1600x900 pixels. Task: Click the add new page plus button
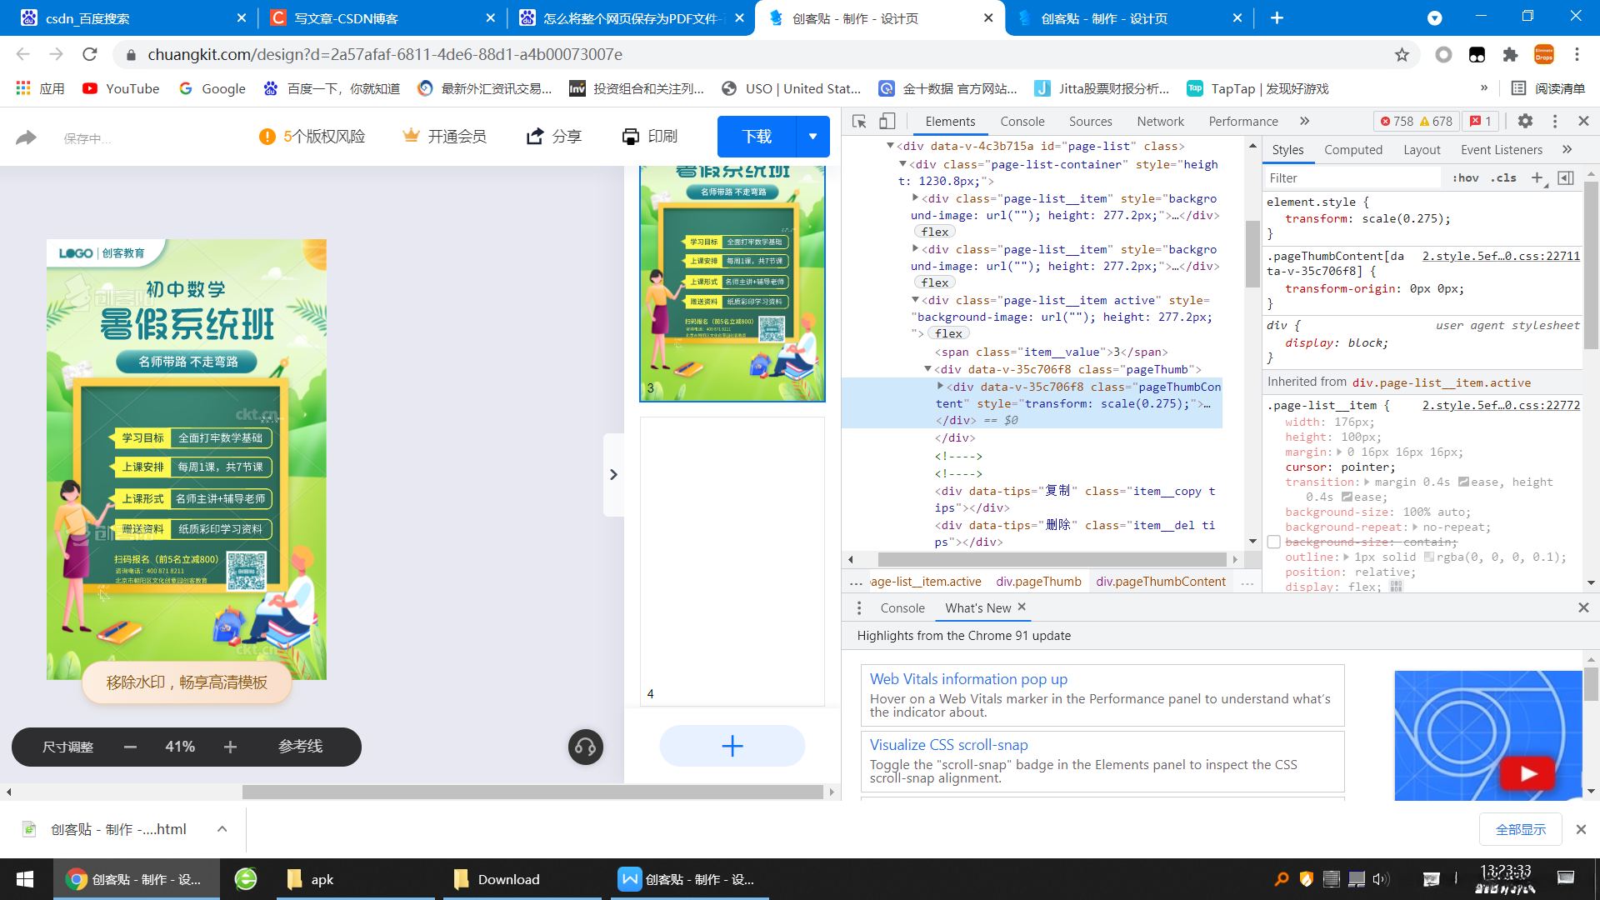click(x=732, y=746)
